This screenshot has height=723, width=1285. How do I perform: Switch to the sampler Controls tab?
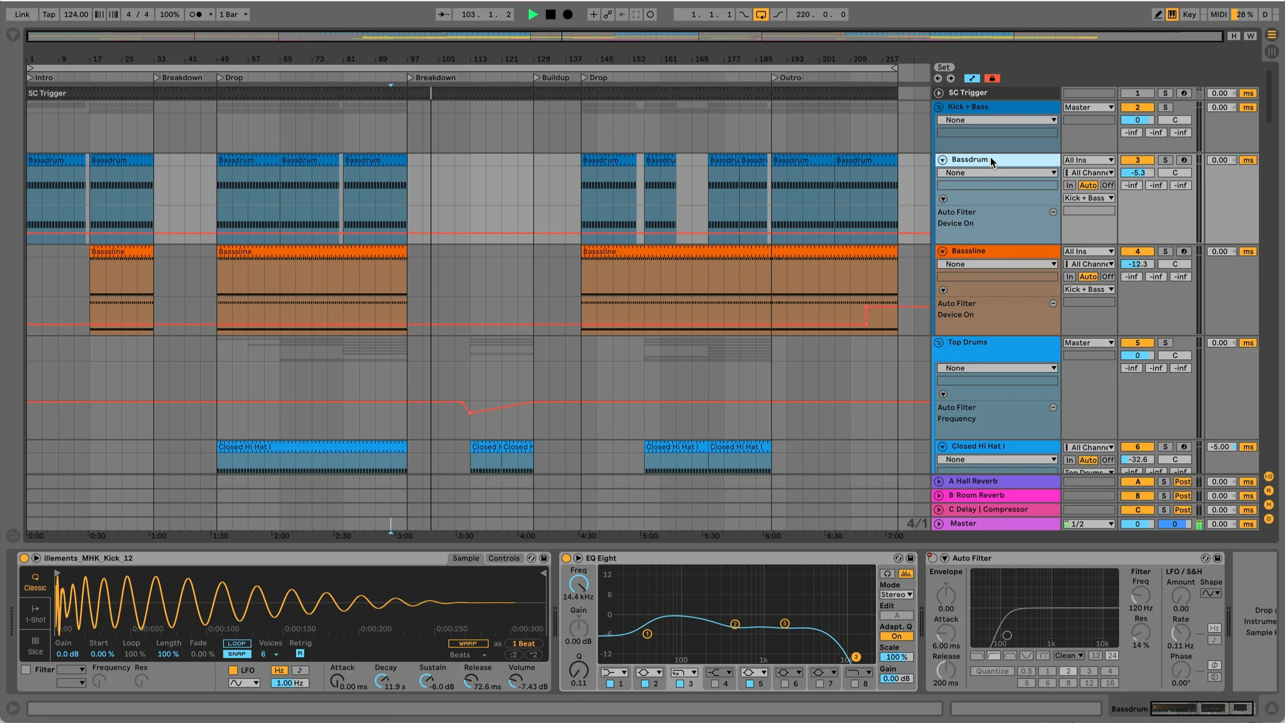pos(503,558)
